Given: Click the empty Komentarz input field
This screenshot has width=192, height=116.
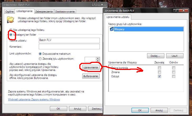Looking at the screenshot, I should coord(69,47).
